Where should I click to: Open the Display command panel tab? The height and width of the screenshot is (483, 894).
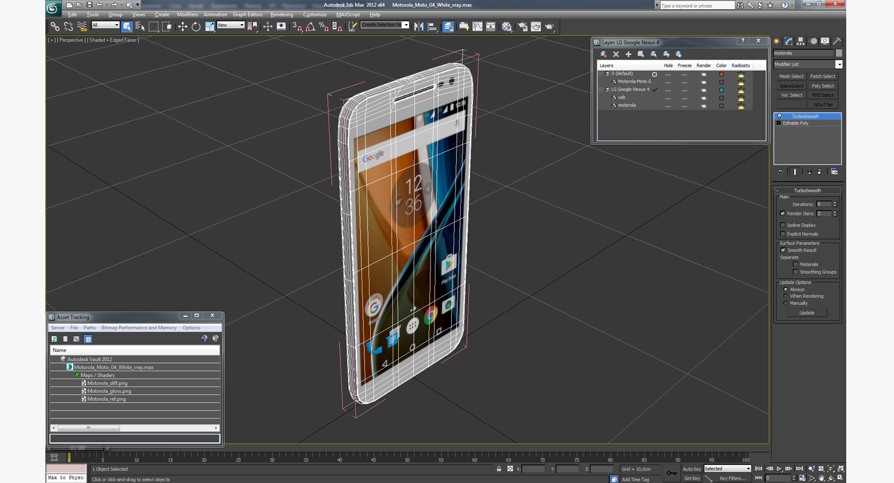click(x=825, y=42)
